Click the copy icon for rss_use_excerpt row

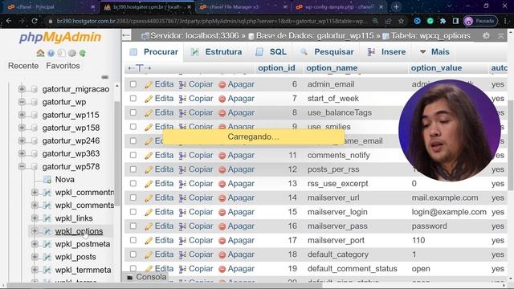(x=182, y=184)
